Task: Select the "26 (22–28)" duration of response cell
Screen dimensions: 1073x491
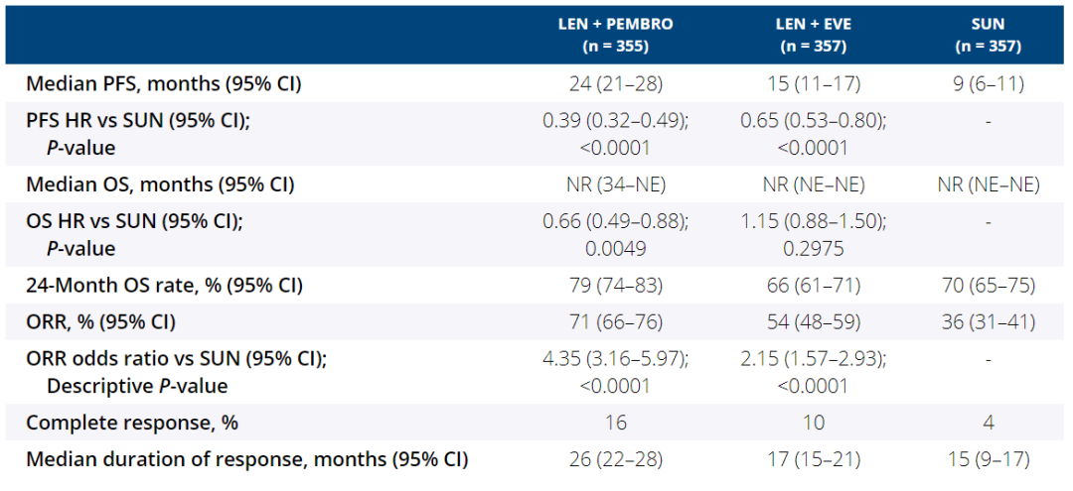Action: [x=615, y=459]
